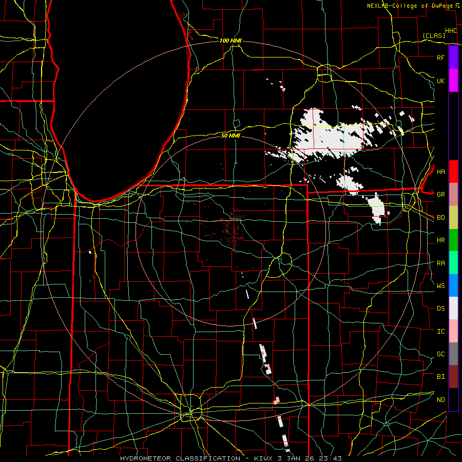This screenshot has height=462, width=462.
Task: Click the GR legend label
Action: [440, 195]
